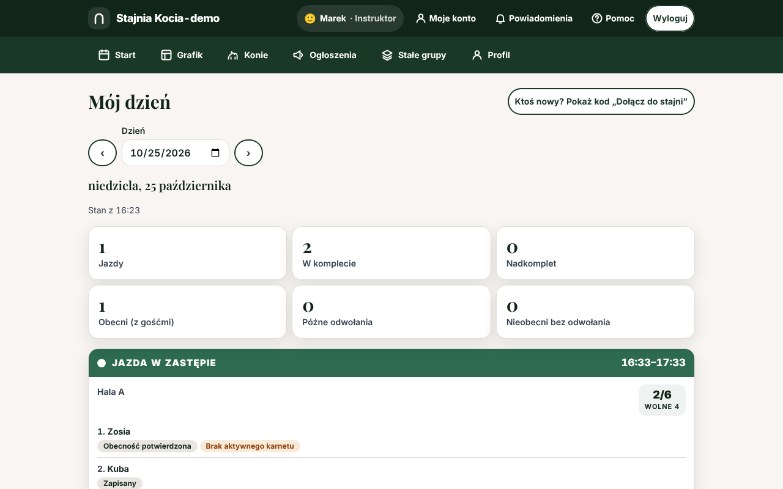Open Powiadomienia

534,18
